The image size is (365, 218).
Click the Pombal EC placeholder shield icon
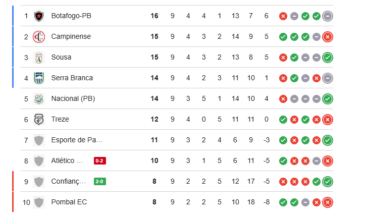39,202
